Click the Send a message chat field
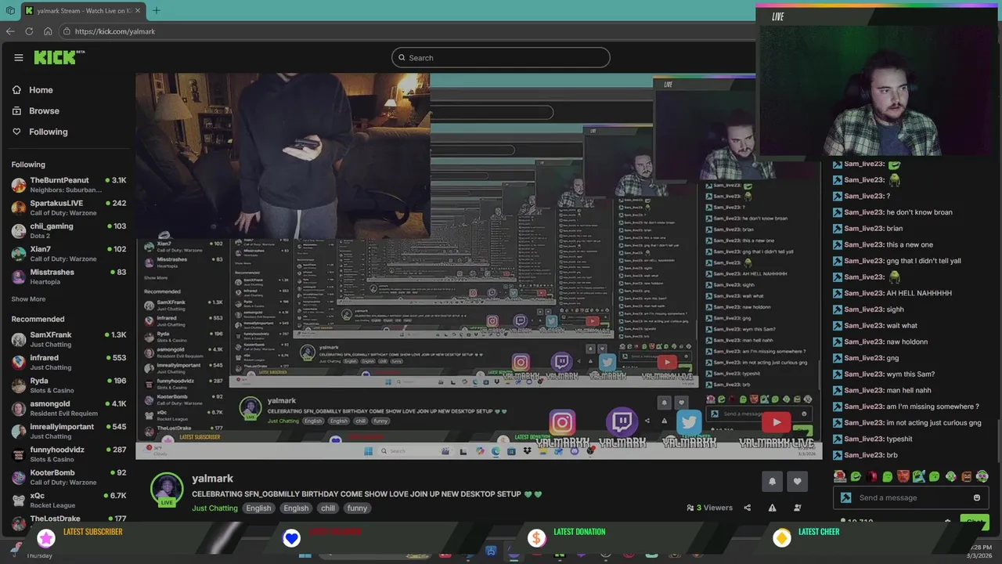 (912, 497)
